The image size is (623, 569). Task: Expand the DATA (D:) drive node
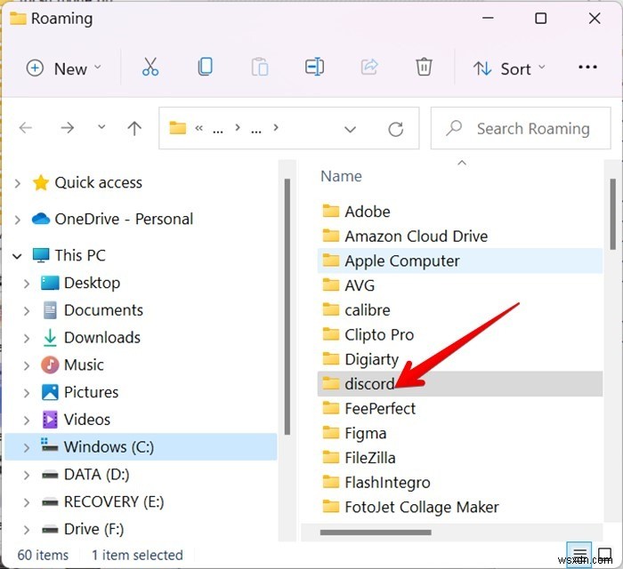27,475
